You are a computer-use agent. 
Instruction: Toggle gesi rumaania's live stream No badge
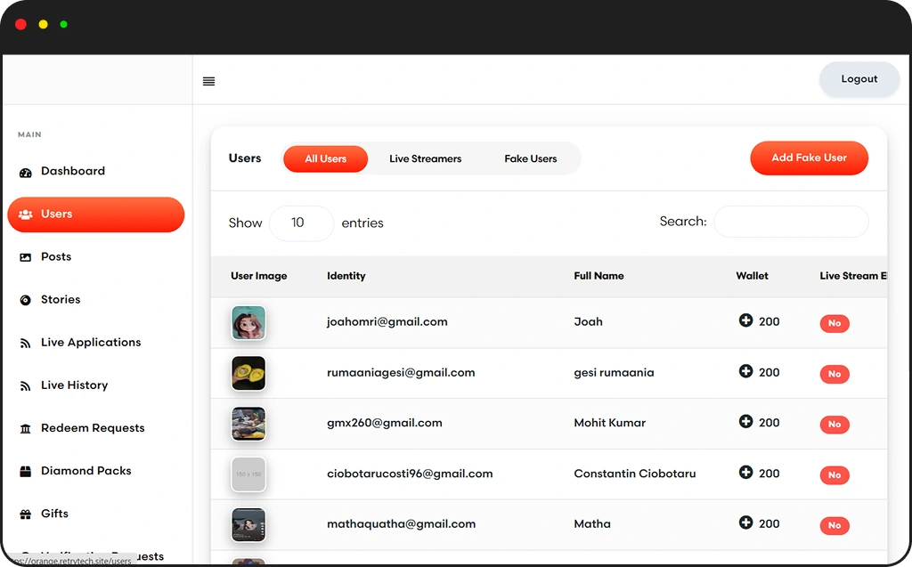835,374
